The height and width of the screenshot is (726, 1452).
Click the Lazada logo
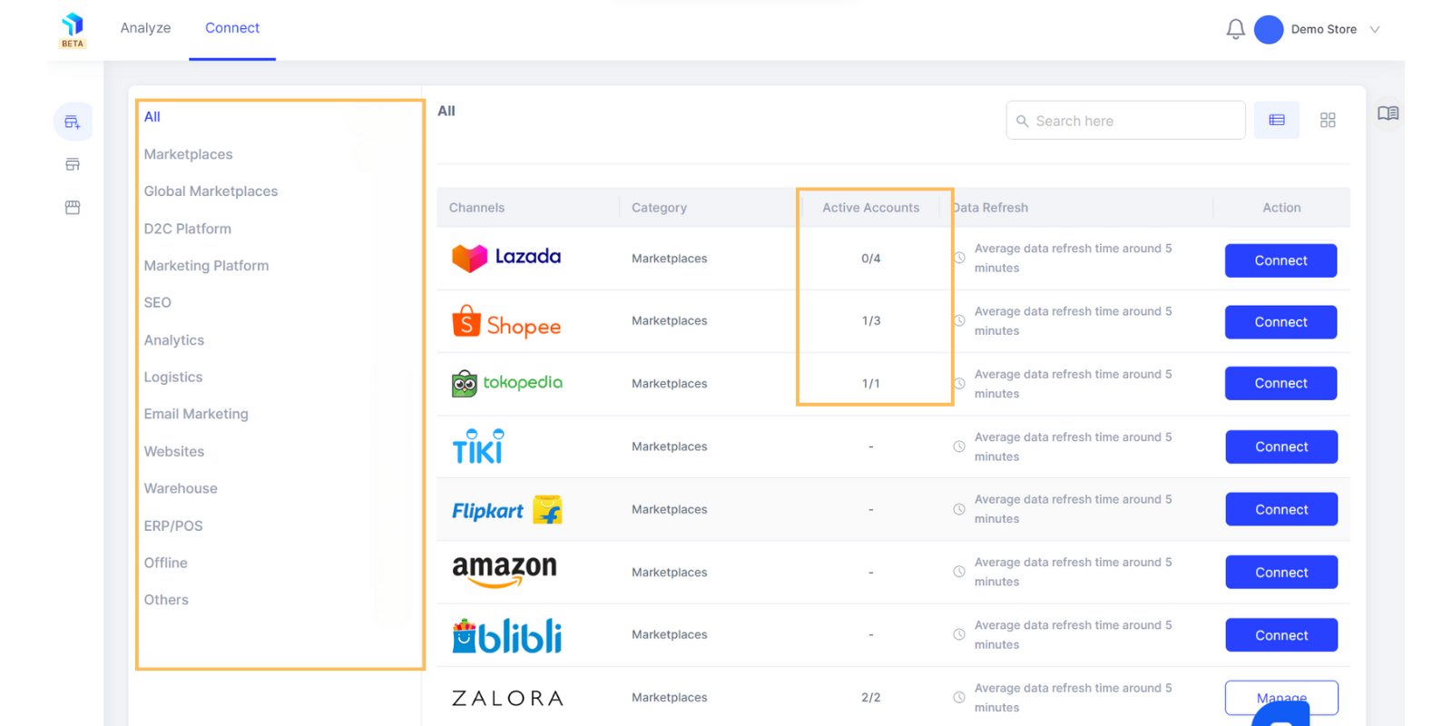tap(506, 258)
